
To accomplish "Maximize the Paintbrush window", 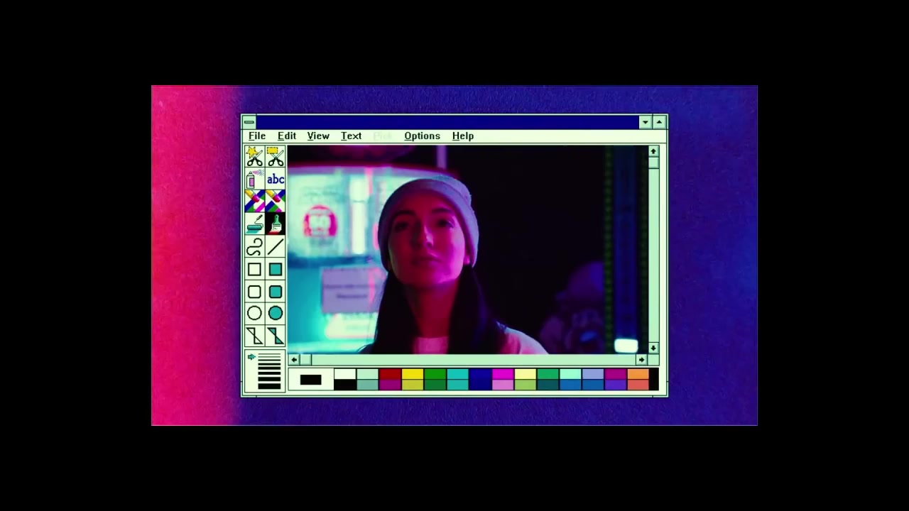I will 659,122.
